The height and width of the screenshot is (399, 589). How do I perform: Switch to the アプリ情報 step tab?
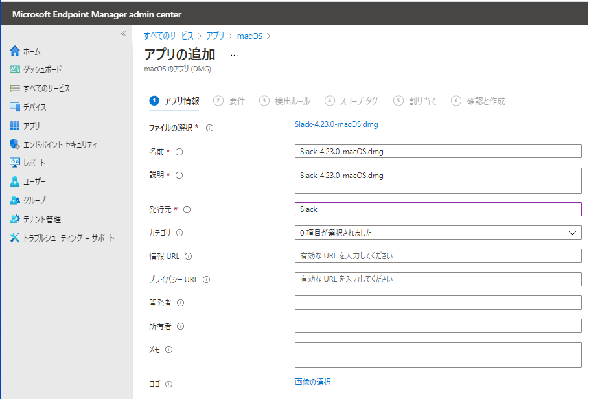pyautogui.click(x=174, y=101)
